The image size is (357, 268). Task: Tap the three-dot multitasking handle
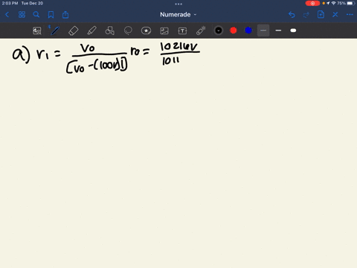pyautogui.click(x=178, y=4)
